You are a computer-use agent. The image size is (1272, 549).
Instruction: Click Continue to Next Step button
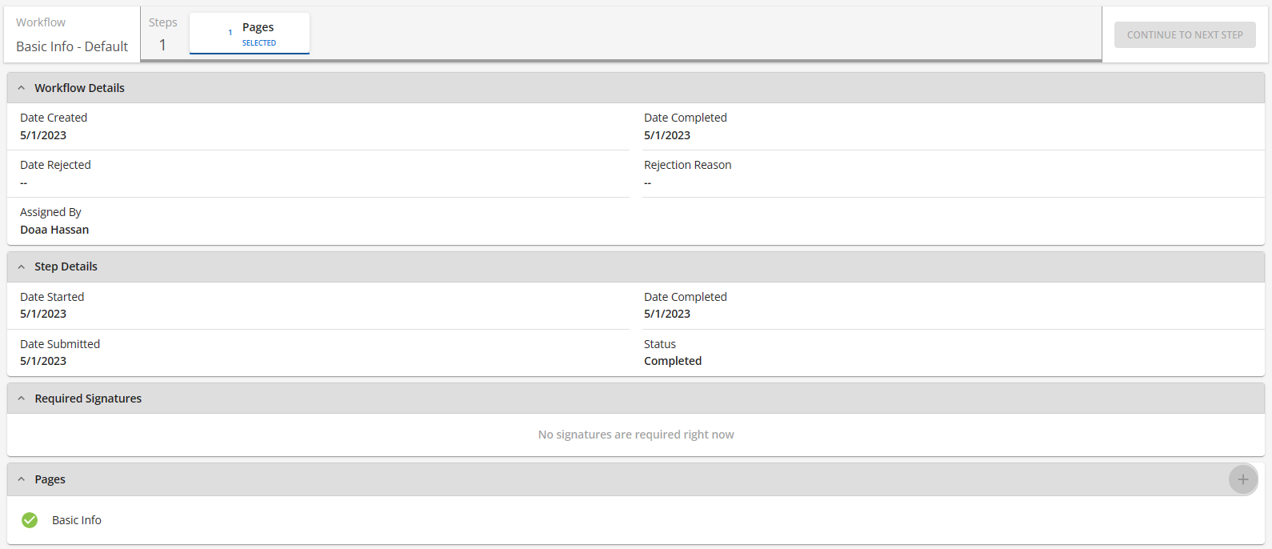(1185, 34)
